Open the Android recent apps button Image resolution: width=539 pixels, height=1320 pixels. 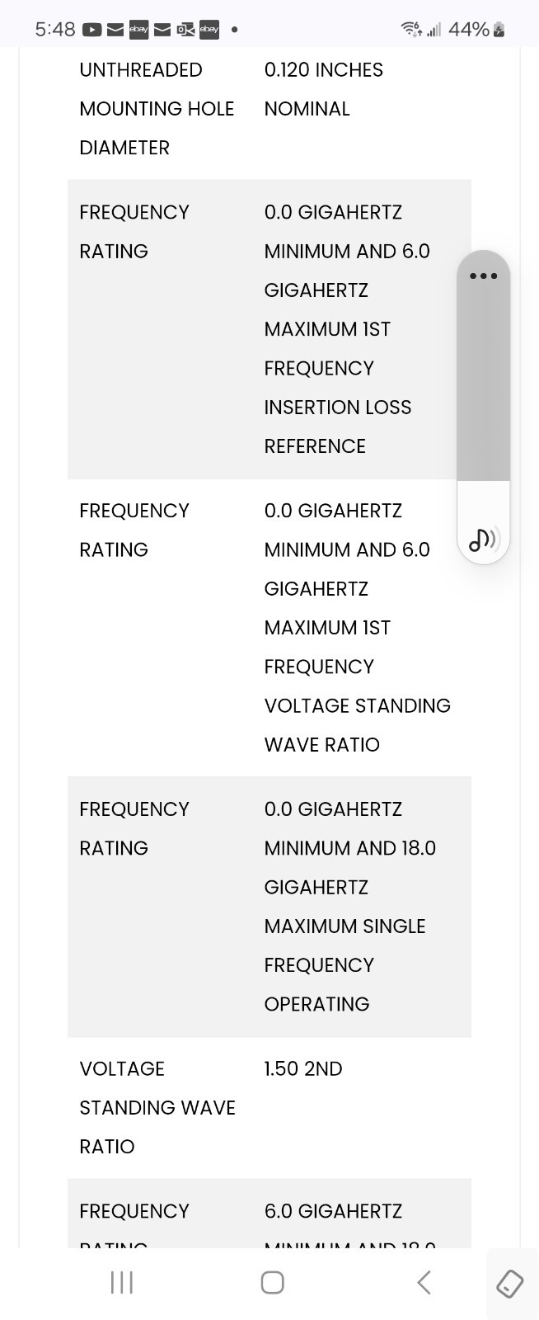coord(122,1282)
